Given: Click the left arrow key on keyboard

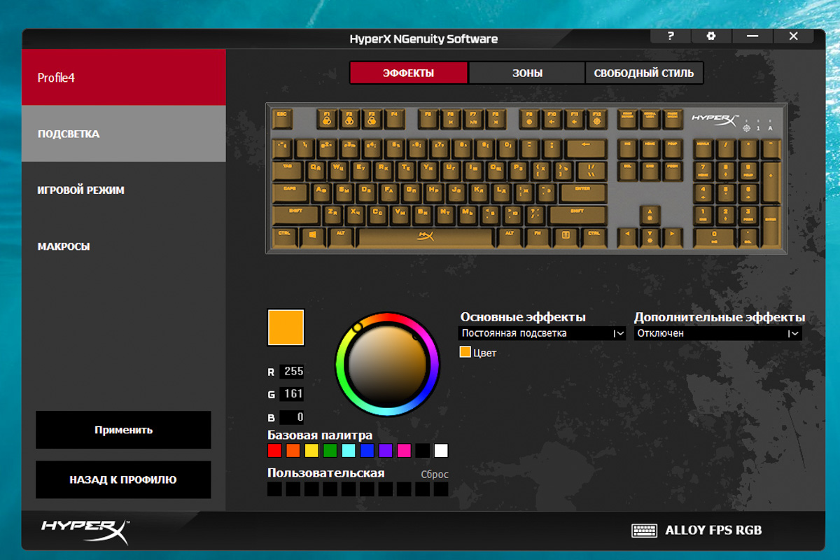Looking at the screenshot, I should tap(628, 237).
